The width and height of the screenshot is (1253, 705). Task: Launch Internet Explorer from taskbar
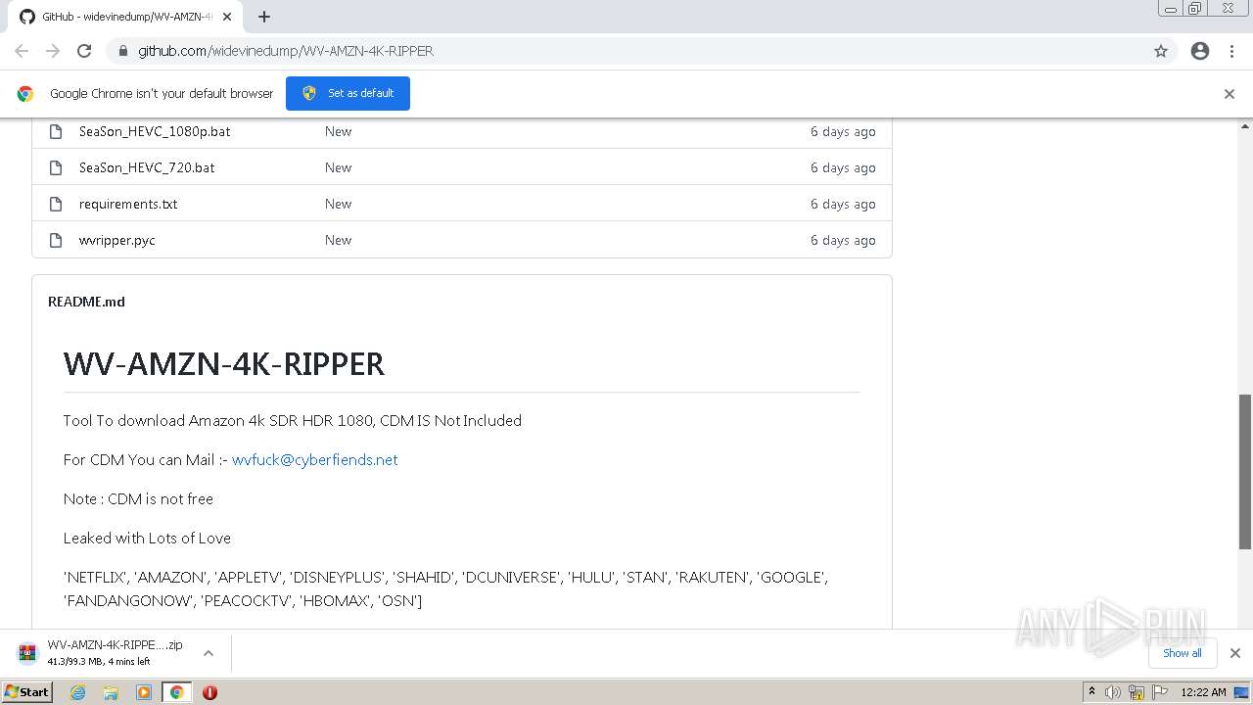tap(77, 692)
